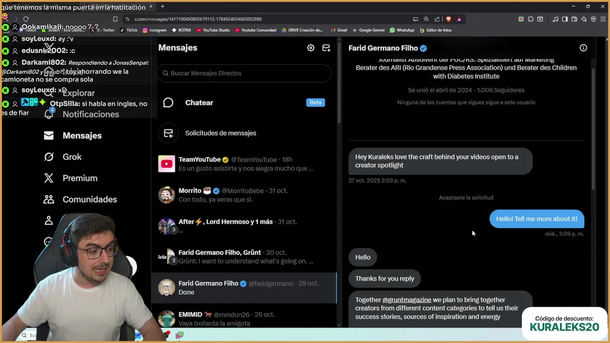The image size is (610, 343).
Task: Open the TikTok bookmark
Action: [x=129, y=30]
